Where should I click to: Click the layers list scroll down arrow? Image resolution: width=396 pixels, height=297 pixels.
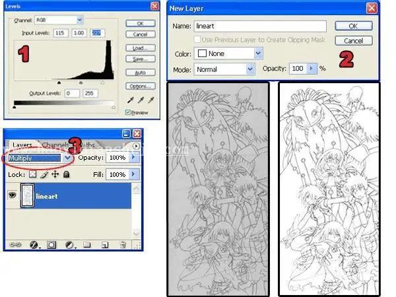[x=136, y=233]
